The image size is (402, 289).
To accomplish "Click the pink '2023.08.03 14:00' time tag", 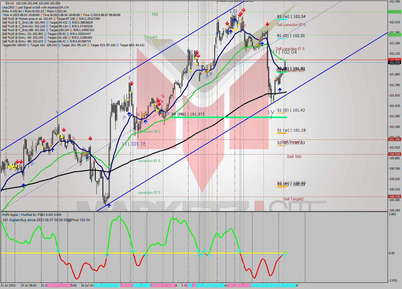I will point(239,286).
